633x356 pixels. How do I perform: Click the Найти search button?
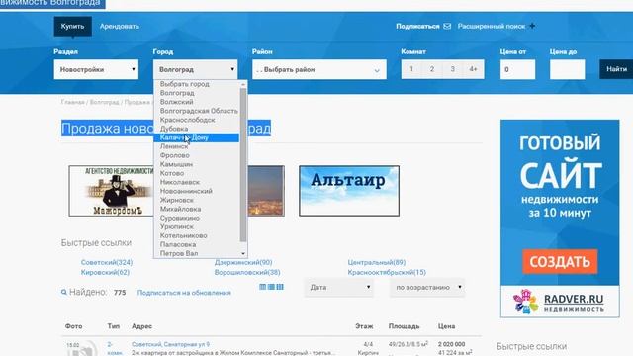(x=616, y=69)
